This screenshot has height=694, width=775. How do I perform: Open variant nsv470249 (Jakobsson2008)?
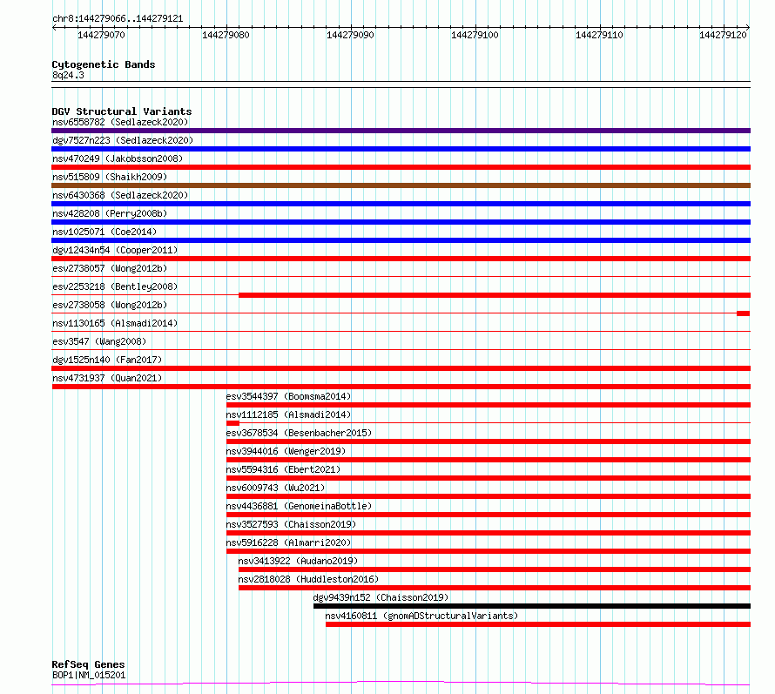118,158
